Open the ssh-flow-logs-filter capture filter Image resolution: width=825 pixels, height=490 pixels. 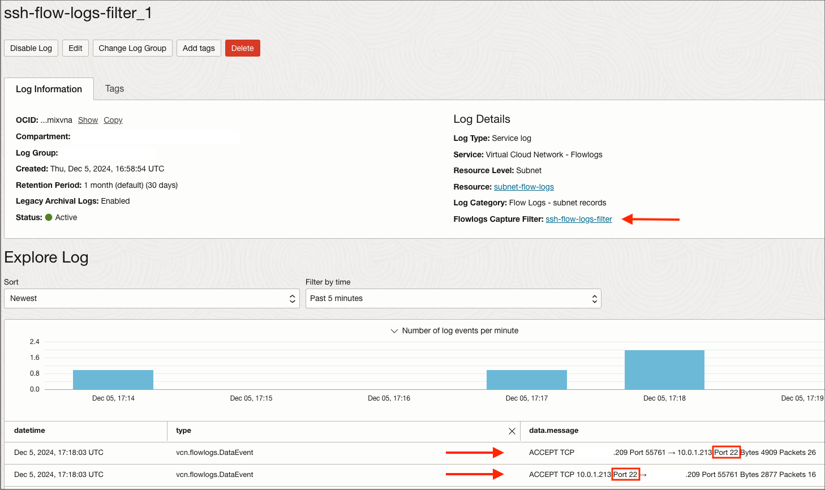(x=578, y=219)
